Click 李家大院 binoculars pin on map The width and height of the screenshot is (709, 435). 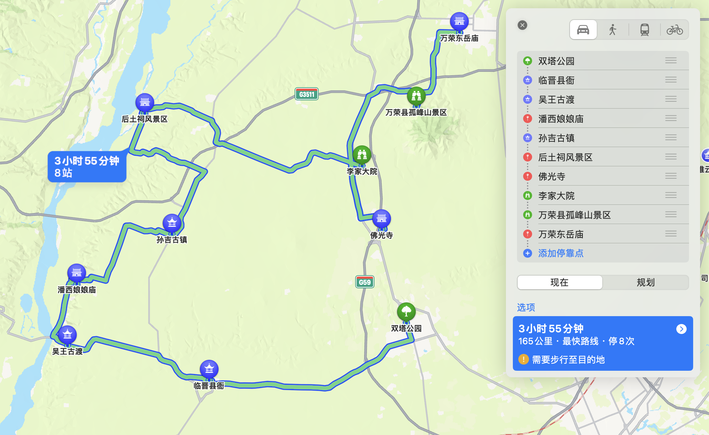tap(362, 155)
